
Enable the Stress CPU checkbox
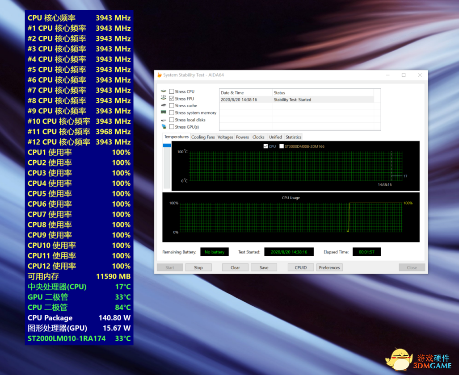(x=172, y=92)
